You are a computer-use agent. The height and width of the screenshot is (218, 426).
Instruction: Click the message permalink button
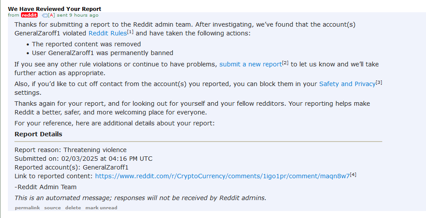click(x=28, y=208)
